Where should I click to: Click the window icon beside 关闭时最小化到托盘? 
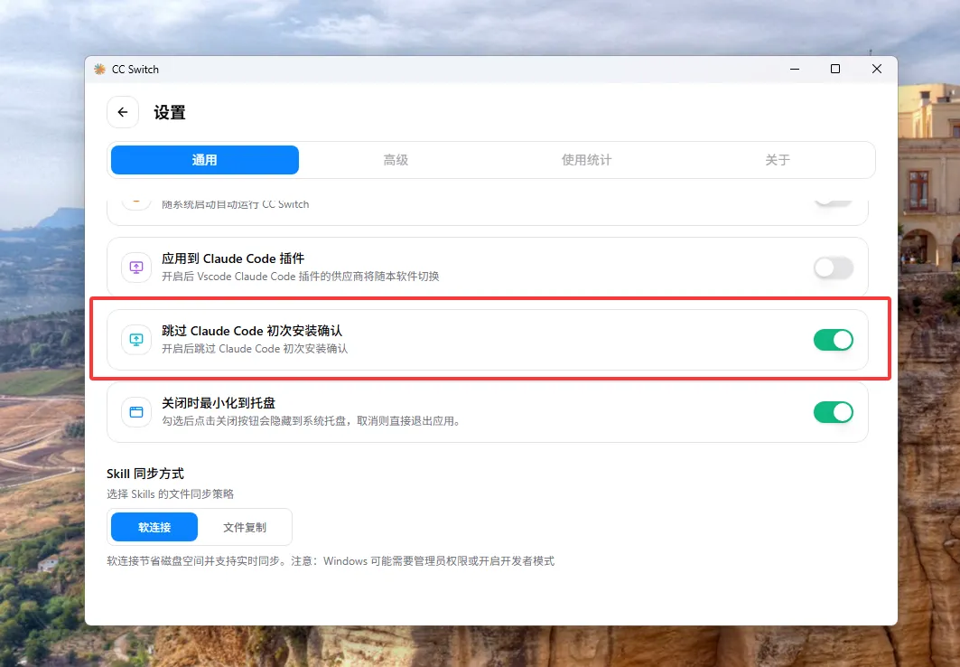pos(136,412)
